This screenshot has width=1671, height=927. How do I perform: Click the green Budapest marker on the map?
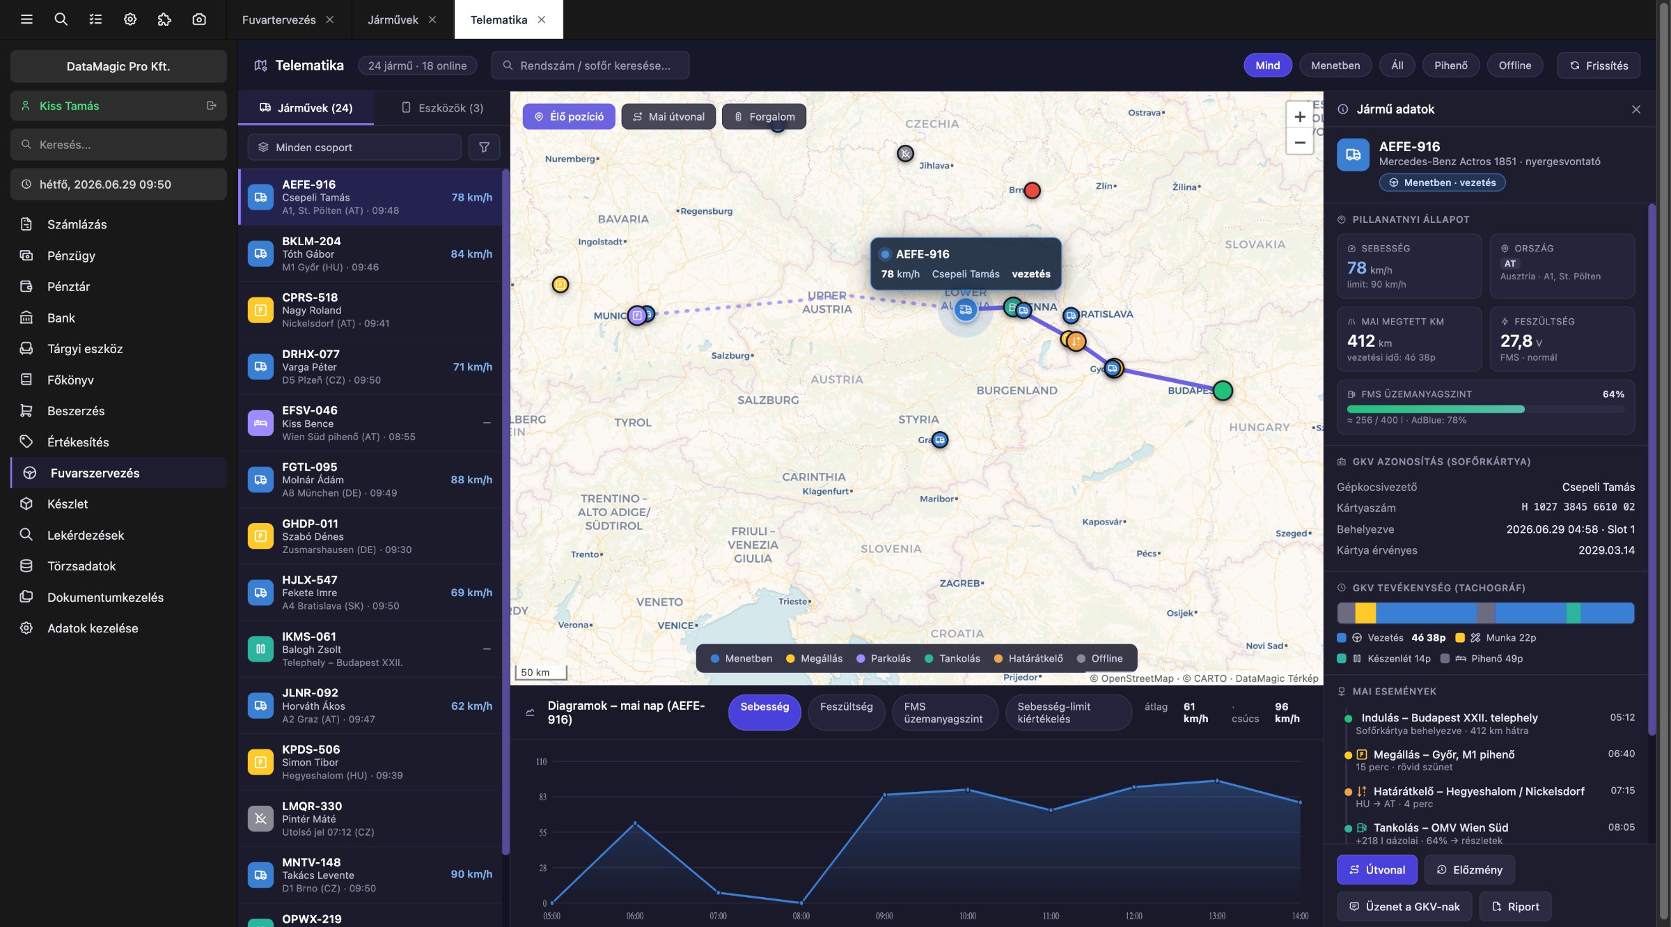click(1223, 391)
